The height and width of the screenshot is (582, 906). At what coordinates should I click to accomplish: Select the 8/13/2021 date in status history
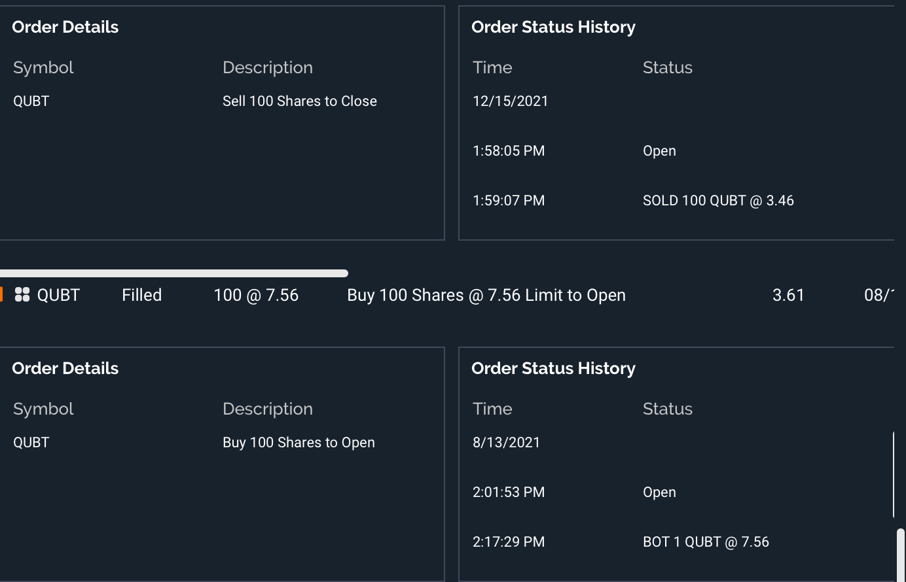pos(506,443)
